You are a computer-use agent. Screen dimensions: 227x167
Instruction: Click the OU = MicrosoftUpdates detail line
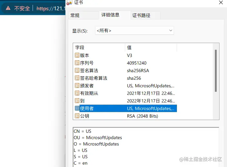pos(98,138)
